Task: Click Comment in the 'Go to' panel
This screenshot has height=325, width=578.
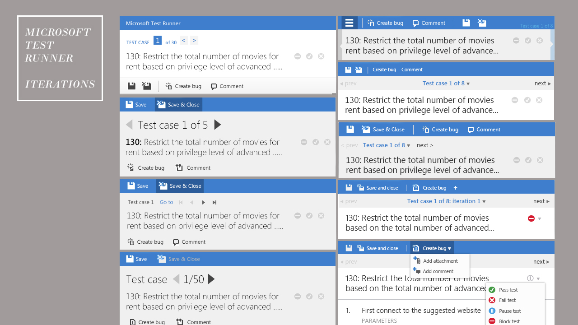Action: 189,242
